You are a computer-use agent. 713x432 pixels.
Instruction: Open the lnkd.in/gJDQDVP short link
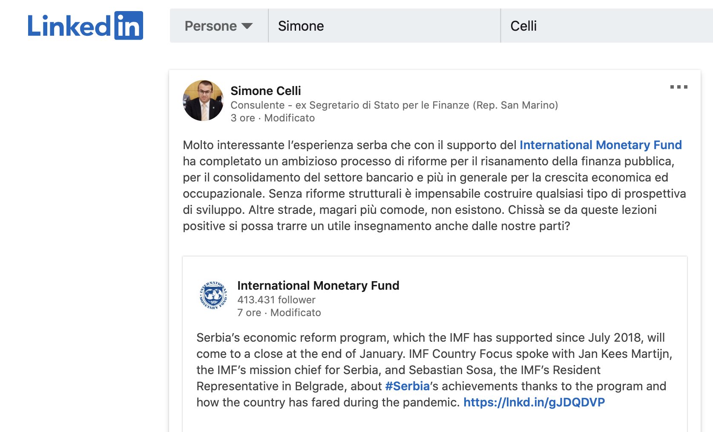[x=534, y=402]
